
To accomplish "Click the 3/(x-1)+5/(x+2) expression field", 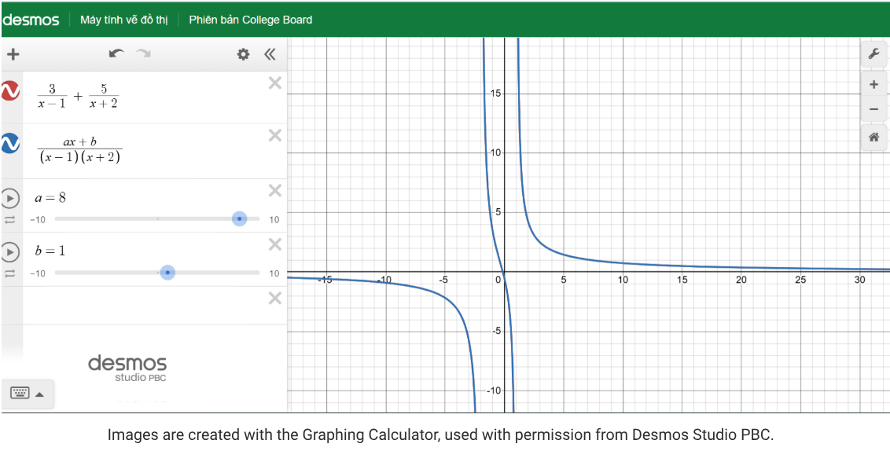I will 79,96.
